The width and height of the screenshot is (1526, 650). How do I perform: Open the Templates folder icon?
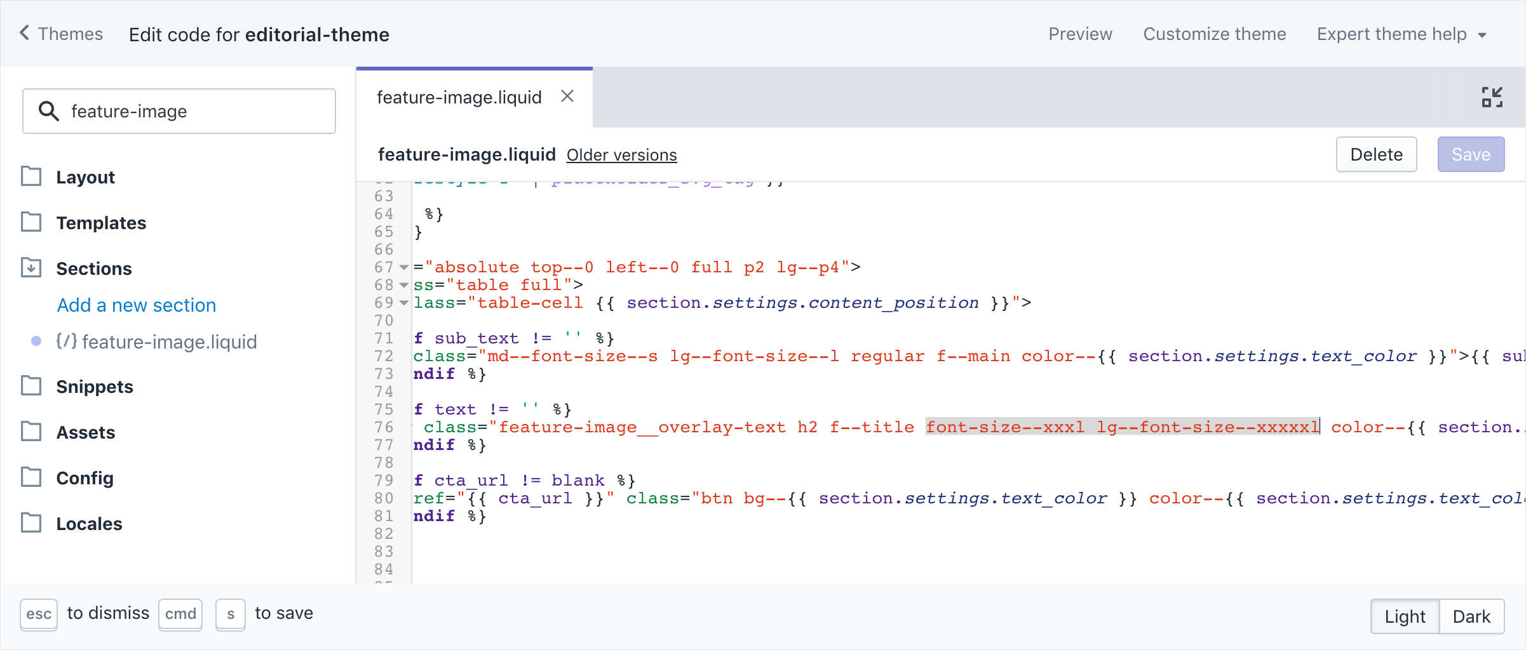[x=31, y=222]
